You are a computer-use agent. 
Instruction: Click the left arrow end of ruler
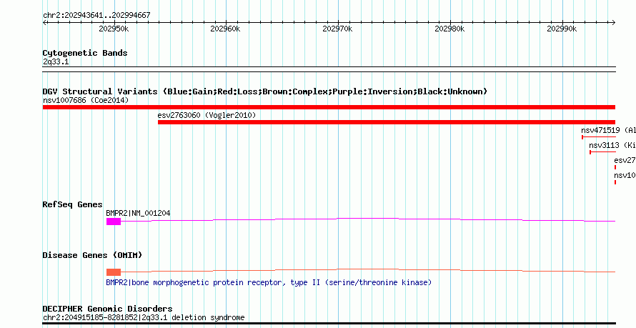(44, 23)
